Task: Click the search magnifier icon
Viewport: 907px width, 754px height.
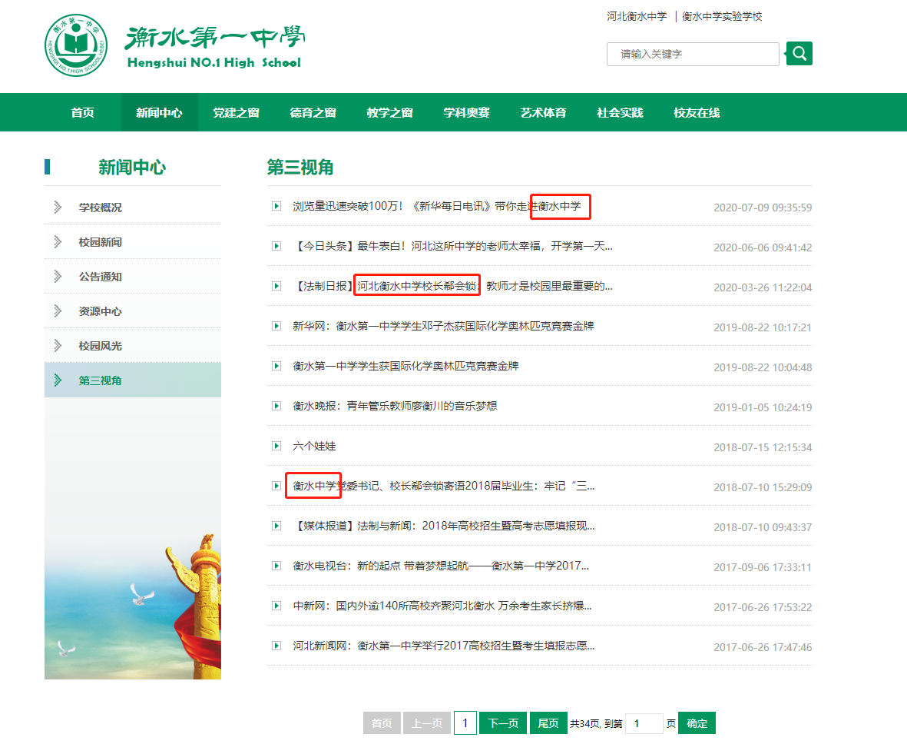Action: pos(799,53)
